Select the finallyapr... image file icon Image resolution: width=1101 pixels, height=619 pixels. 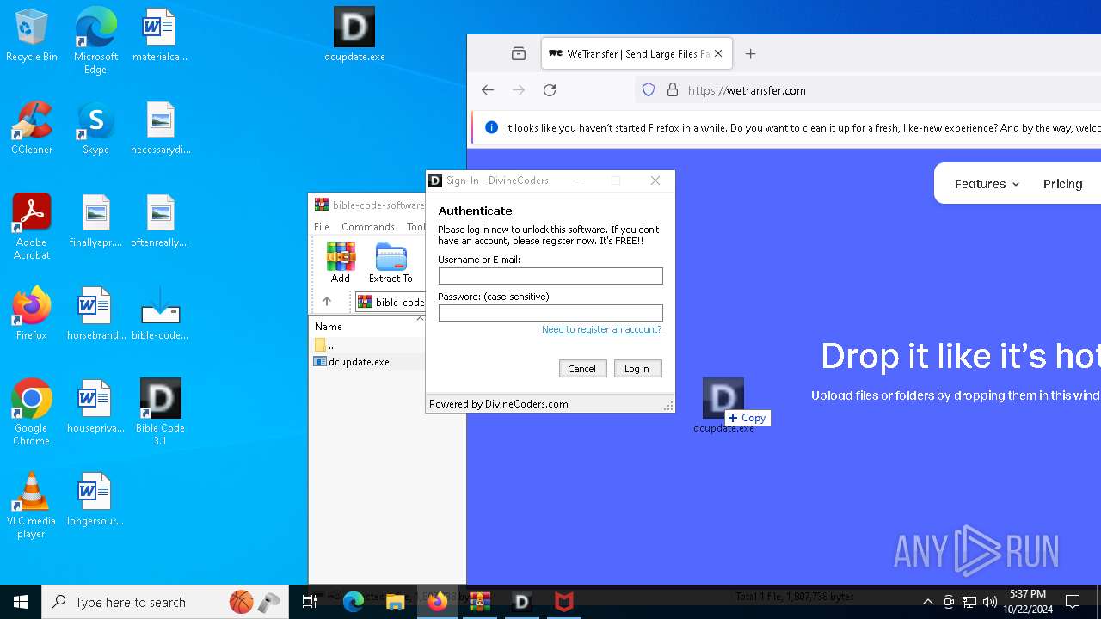tap(95, 222)
